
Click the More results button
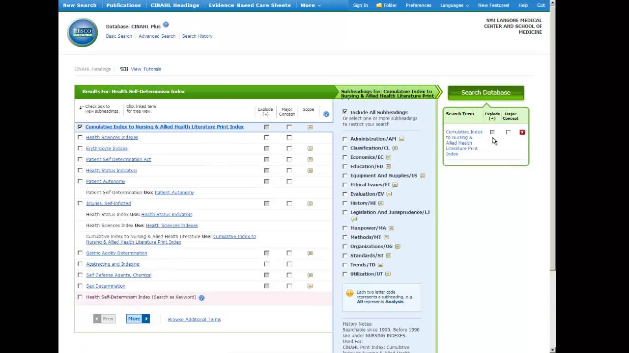click(x=138, y=319)
